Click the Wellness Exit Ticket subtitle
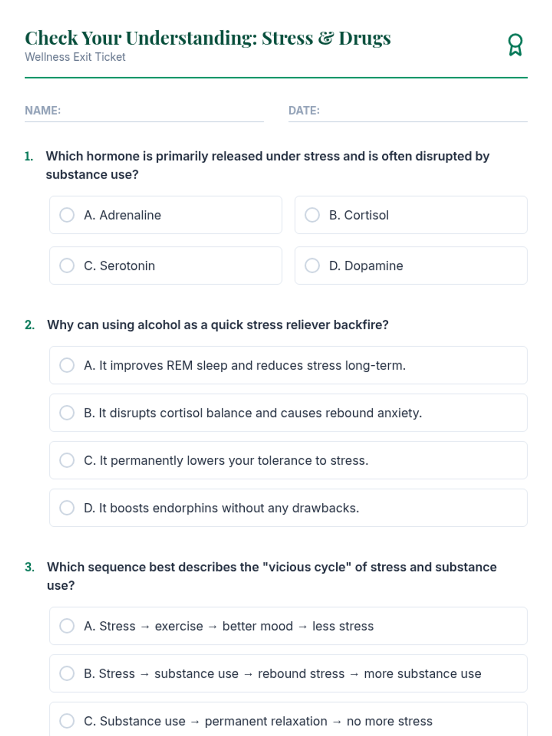The height and width of the screenshot is (736, 552). click(75, 57)
